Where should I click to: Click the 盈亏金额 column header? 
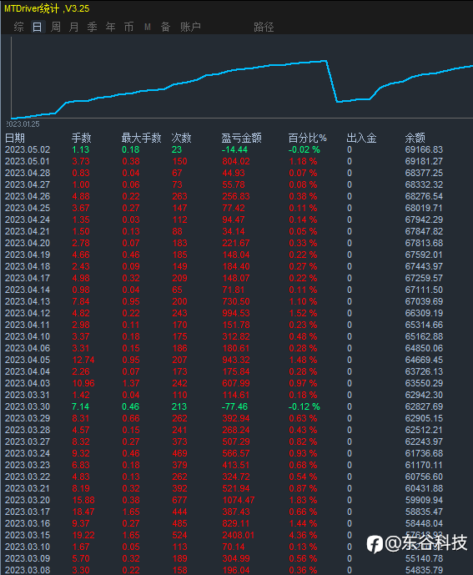click(x=241, y=138)
